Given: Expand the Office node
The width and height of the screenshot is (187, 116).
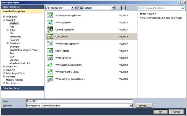Looking at the screenshot, I should point(7,30).
